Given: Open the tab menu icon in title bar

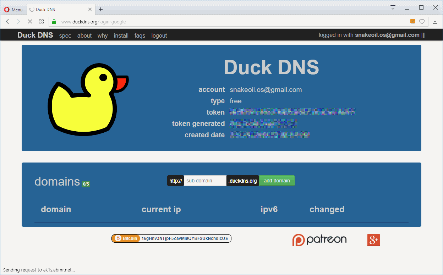Looking at the screenshot, I should [393, 7].
